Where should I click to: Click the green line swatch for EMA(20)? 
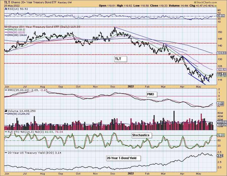coord(6,30)
